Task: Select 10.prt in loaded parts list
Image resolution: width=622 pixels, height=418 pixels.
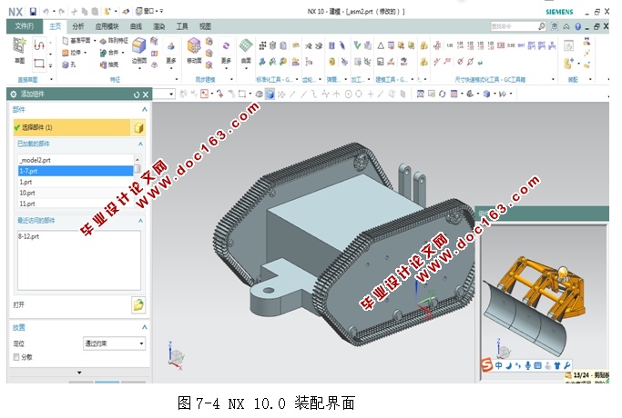Action: click(76, 193)
